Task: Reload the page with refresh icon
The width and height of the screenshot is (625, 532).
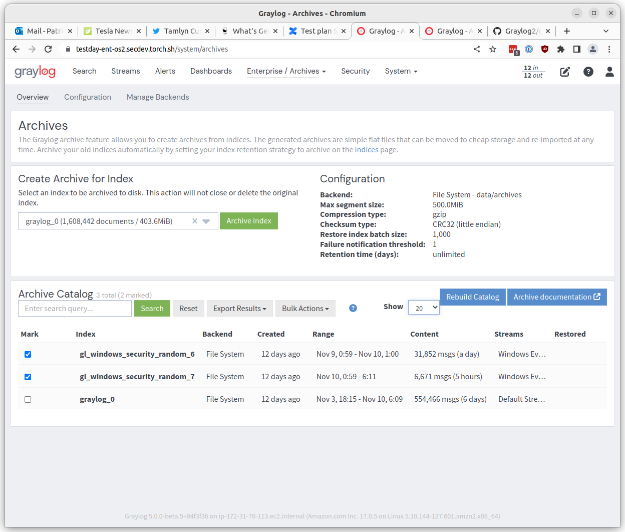Action: (x=48, y=49)
